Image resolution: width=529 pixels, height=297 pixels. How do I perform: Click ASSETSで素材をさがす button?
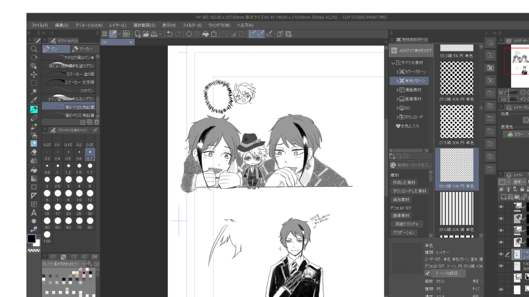pos(411,51)
